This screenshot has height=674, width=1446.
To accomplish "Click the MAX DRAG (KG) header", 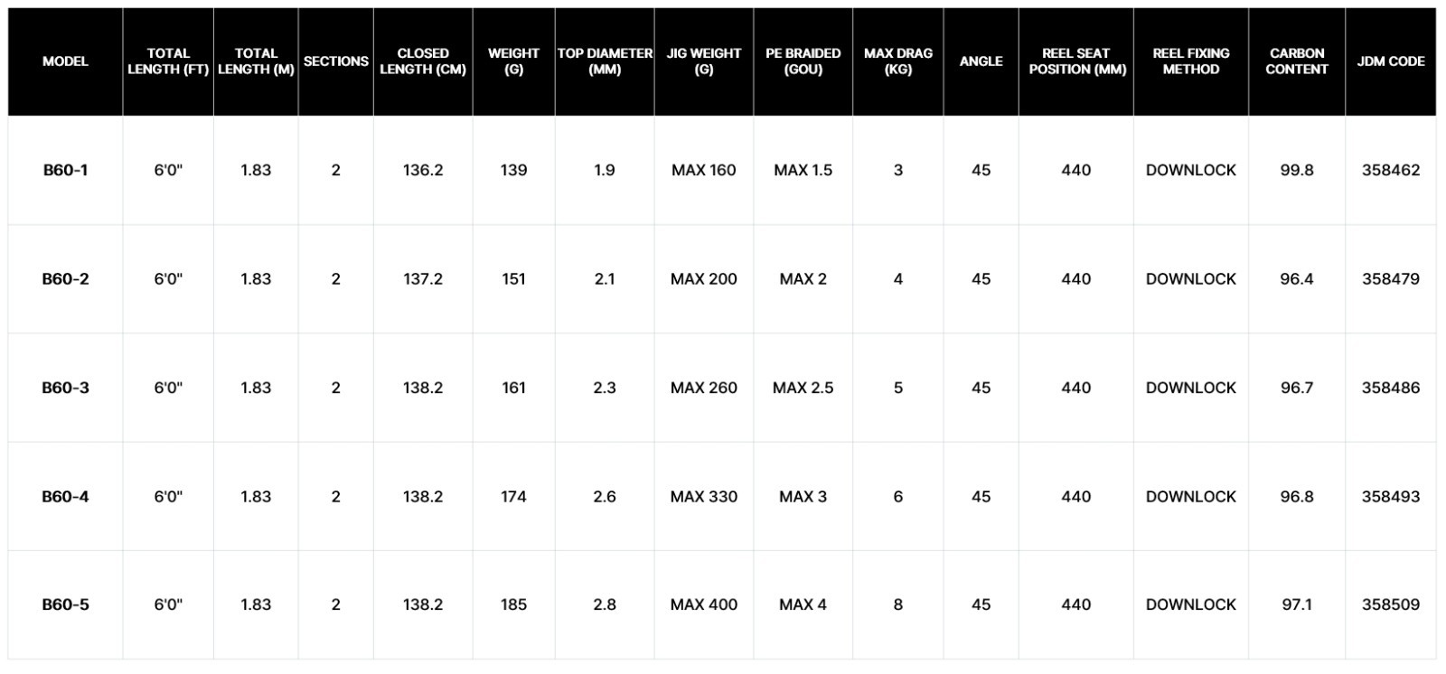I will 898,61.
